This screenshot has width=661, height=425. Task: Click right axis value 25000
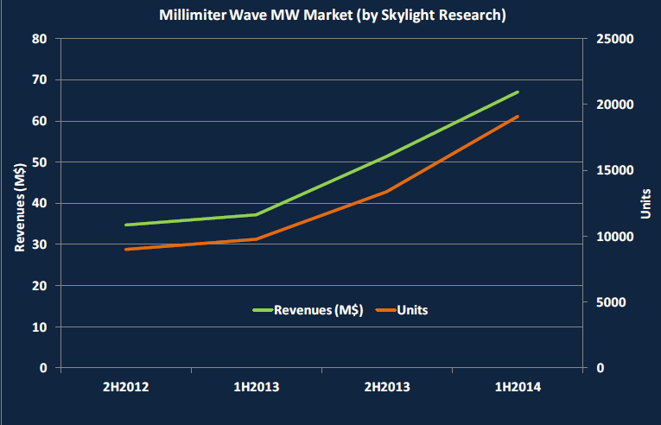[614, 39]
